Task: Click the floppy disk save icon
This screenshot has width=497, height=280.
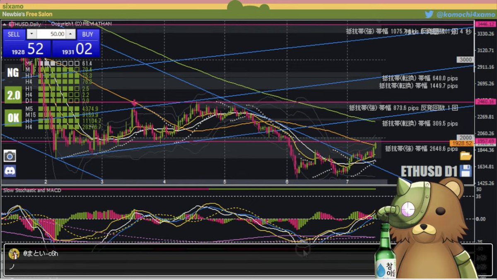Action: tap(466, 170)
